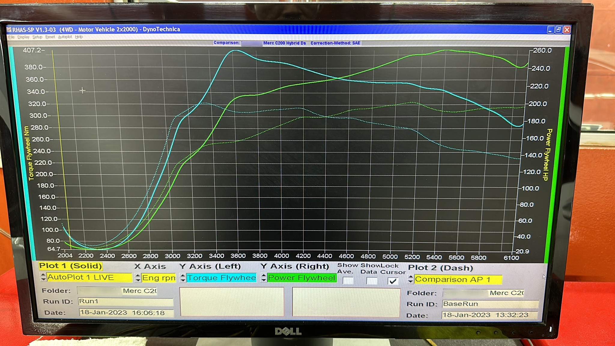The image size is (615, 346).
Task: Minimize the RHAS-SP window
Action: [550, 30]
